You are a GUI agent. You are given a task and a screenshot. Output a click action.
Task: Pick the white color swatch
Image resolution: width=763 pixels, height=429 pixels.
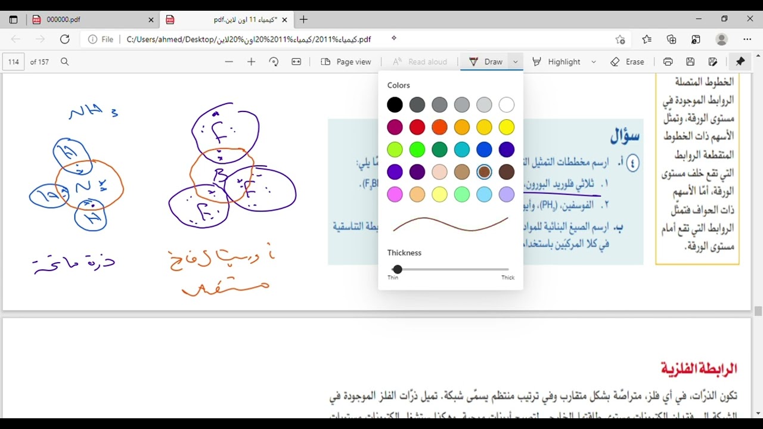pyautogui.click(x=507, y=105)
